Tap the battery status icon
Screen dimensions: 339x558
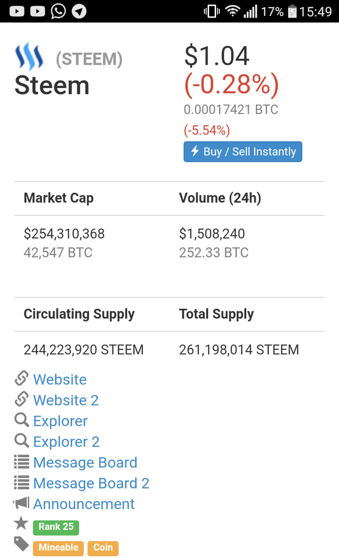pyautogui.click(x=292, y=11)
